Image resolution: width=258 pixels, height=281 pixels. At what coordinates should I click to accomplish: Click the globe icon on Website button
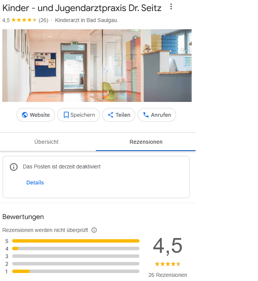tap(25, 115)
